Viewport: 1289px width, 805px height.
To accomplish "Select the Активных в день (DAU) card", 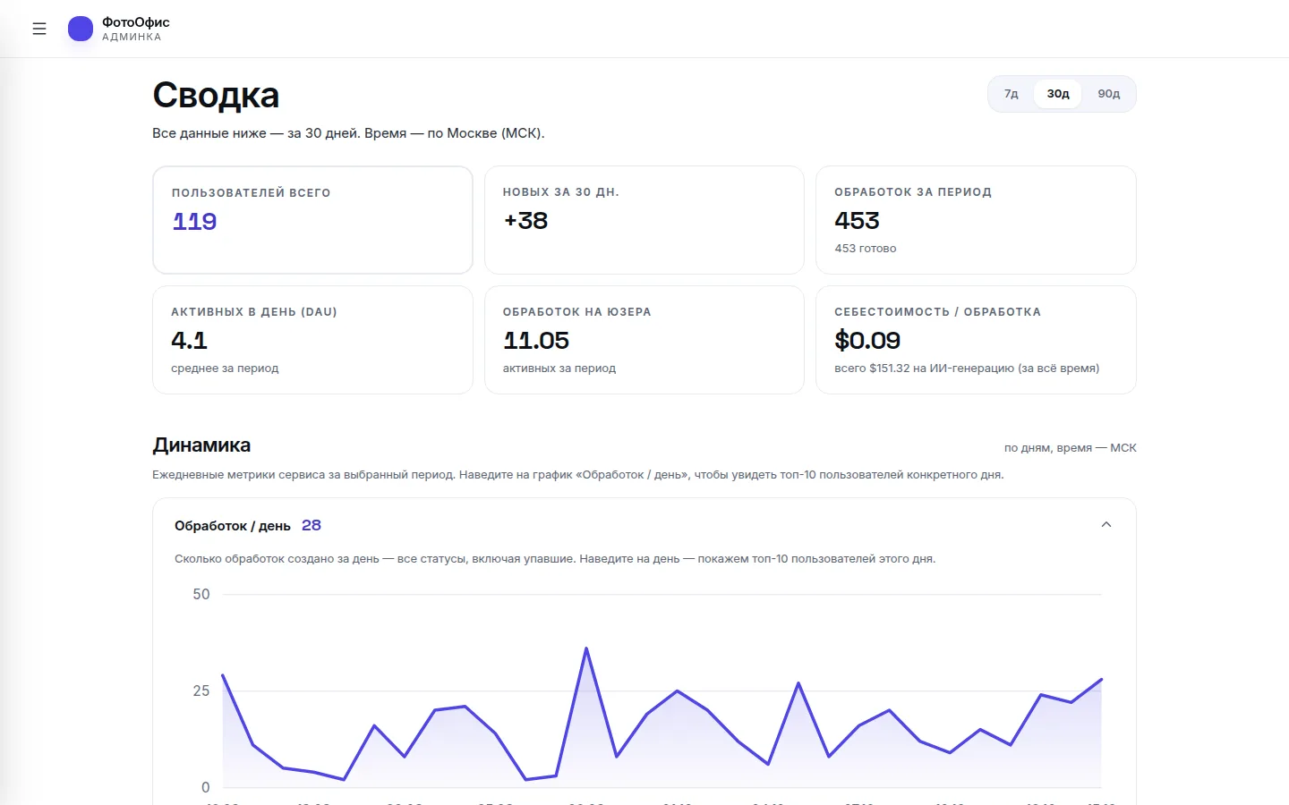I will pos(312,340).
